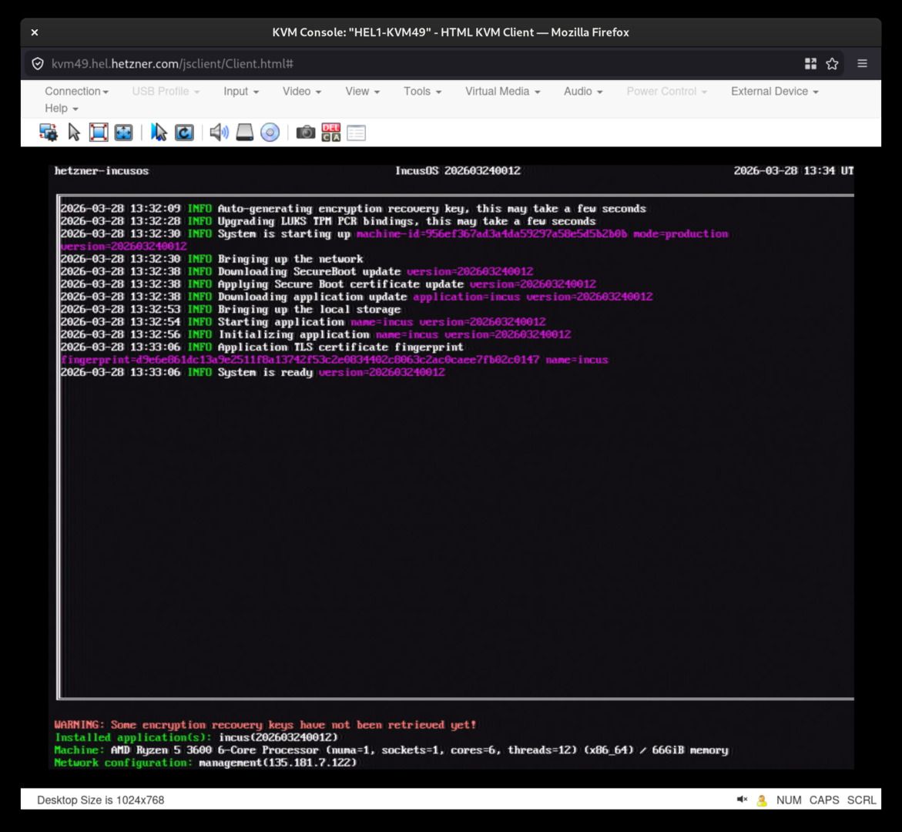This screenshot has width=902, height=832.
Task: Expand the Power Control menu
Action: click(x=666, y=91)
